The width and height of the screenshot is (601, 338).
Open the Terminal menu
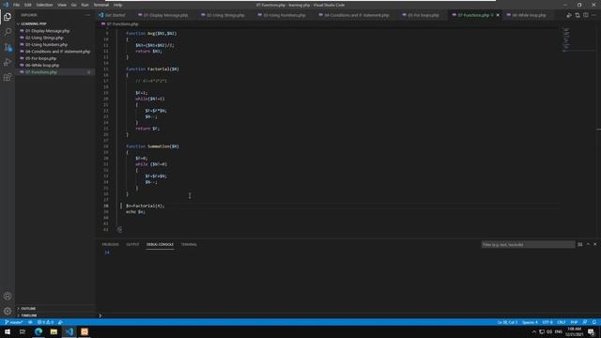coord(101,5)
